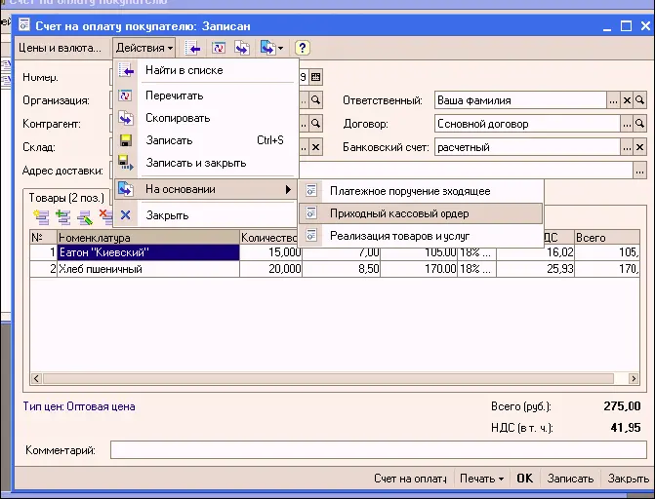Open the calendar picker next to date field
The image size is (655, 499).
[x=316, y=77]
